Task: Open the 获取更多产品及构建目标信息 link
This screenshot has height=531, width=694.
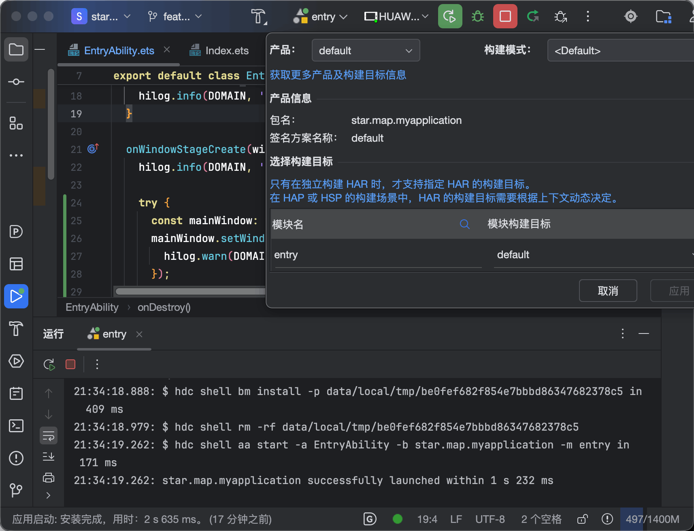Action: pos(338,75)
